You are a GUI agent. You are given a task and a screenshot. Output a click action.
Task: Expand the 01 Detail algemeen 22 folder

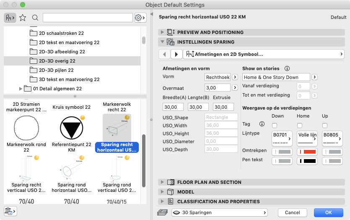21,89
